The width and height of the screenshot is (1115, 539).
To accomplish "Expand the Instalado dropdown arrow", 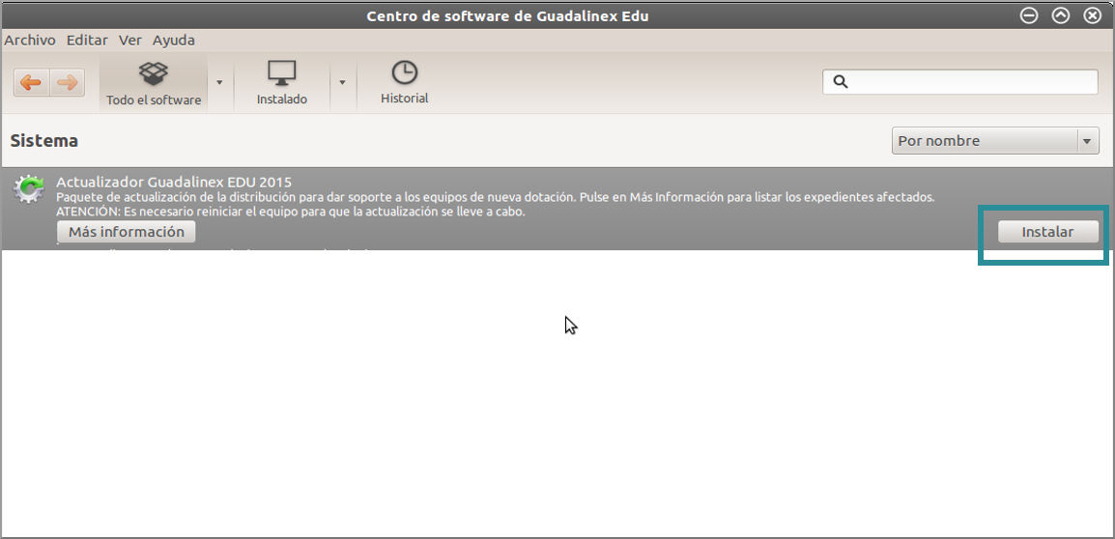I will pyautogui.click(x=342, y=82).
